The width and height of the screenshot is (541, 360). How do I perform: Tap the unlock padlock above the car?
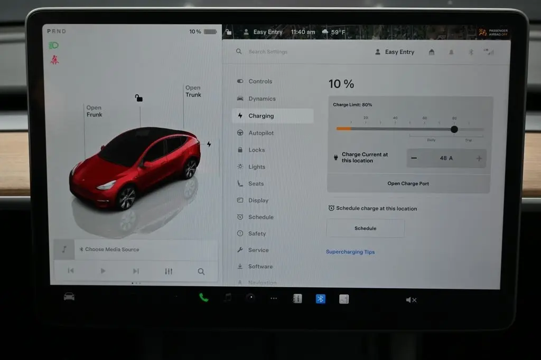pyautogui.click(x=139, y=98)
